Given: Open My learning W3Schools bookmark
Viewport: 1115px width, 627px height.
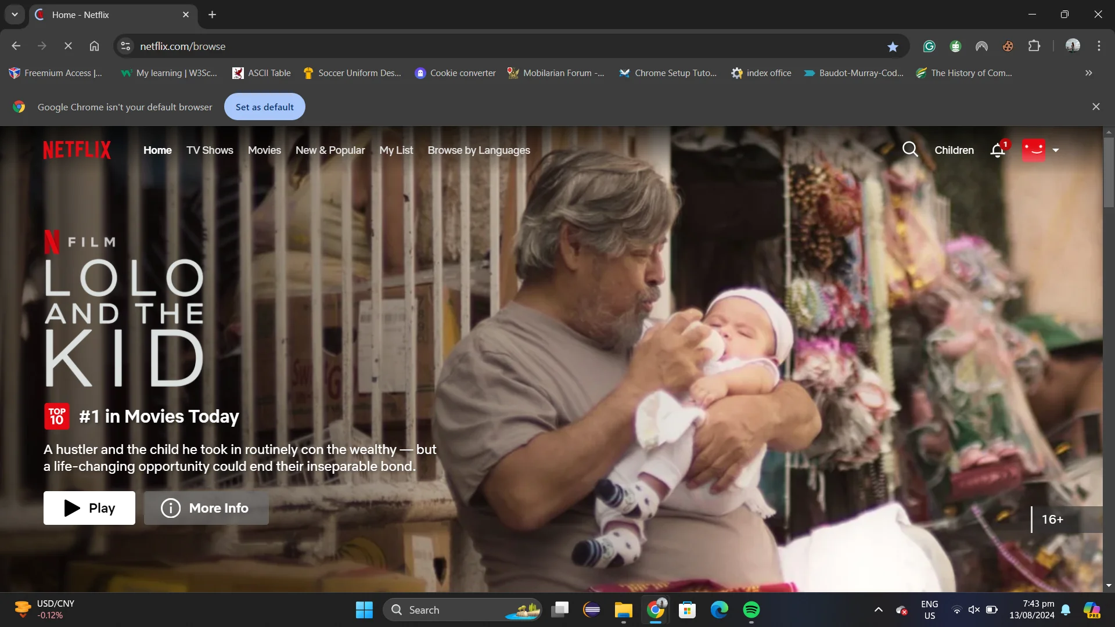Looking at the screenshot, I should pyautogui.click(x=169, y=73).
